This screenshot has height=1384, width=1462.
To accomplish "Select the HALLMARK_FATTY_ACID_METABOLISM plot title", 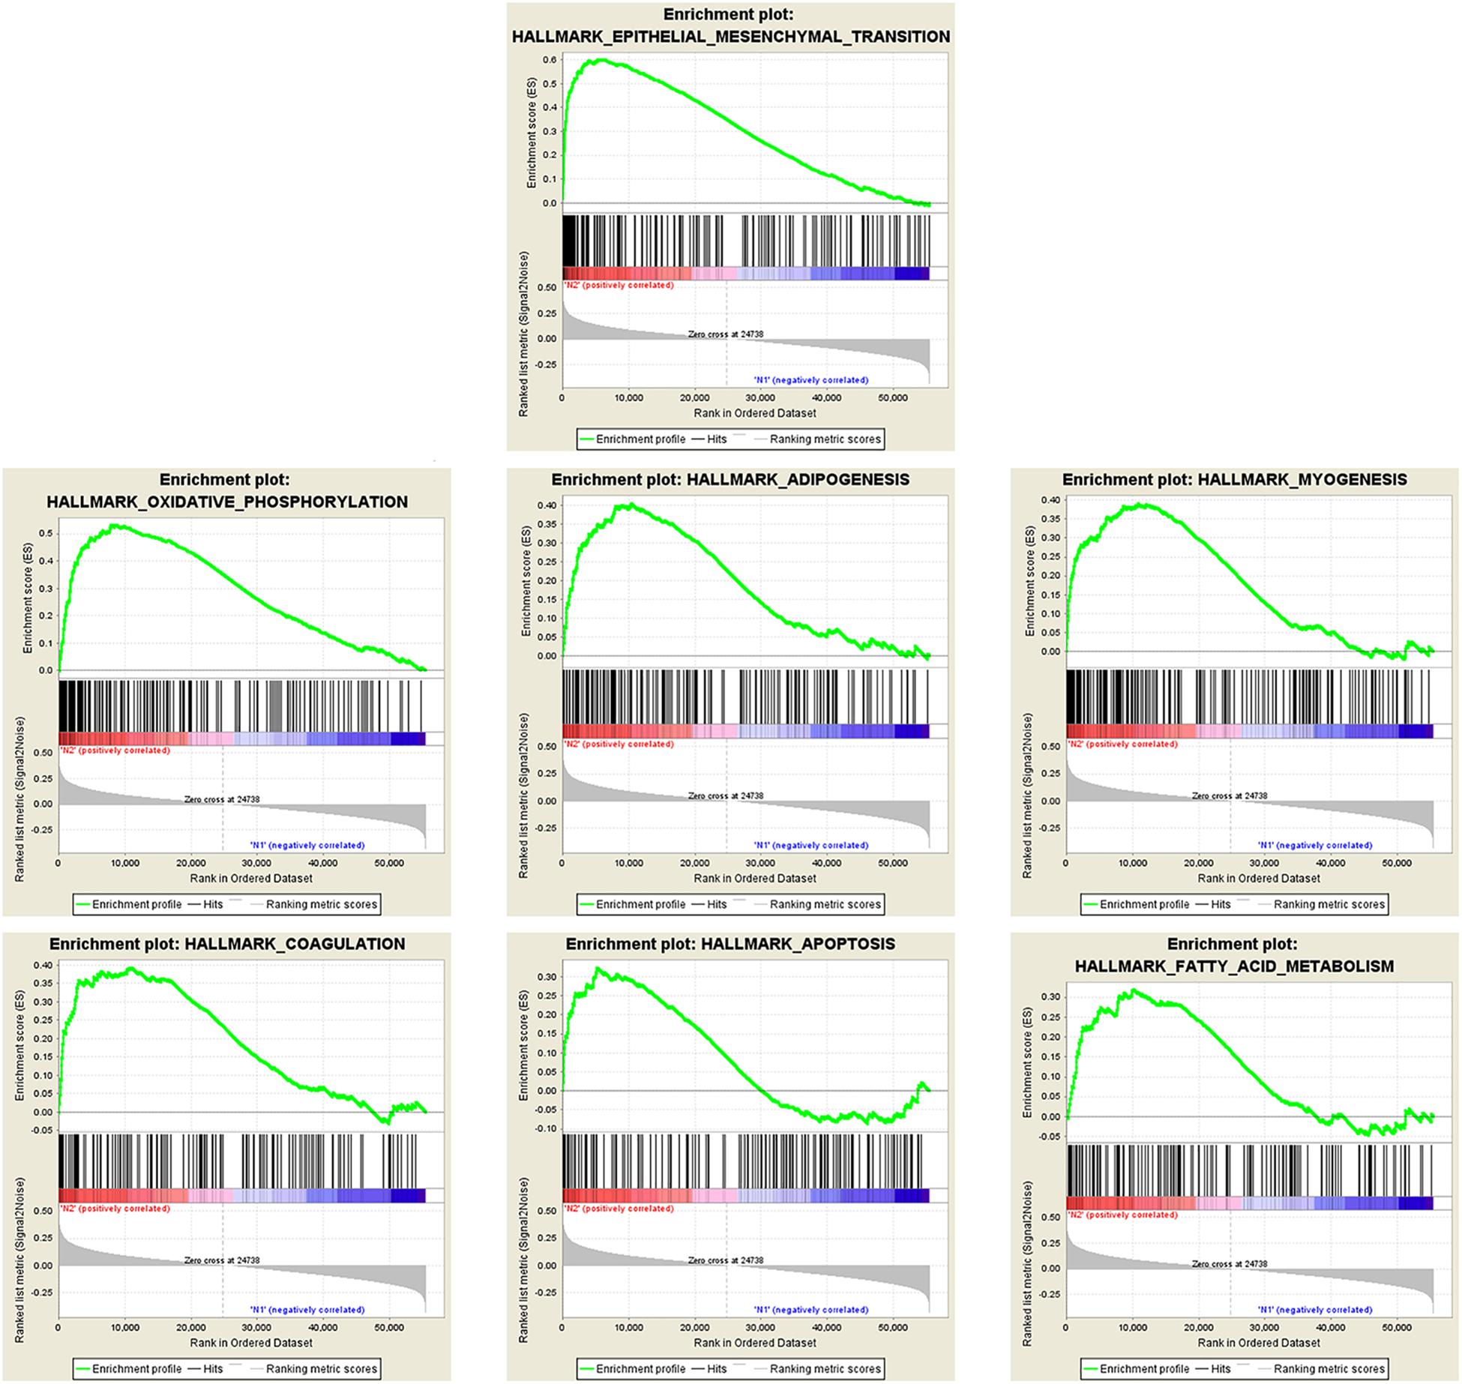I will coord(1234,955).
